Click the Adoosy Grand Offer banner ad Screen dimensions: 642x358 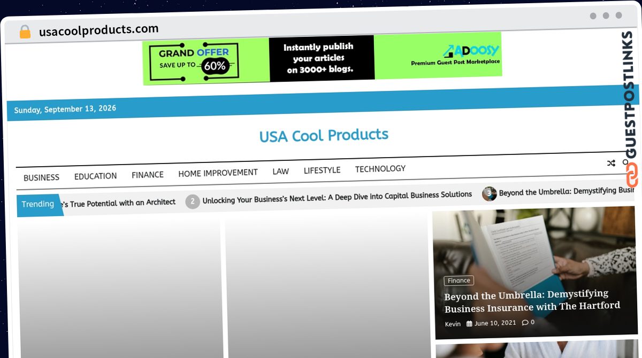coord(322,58)
